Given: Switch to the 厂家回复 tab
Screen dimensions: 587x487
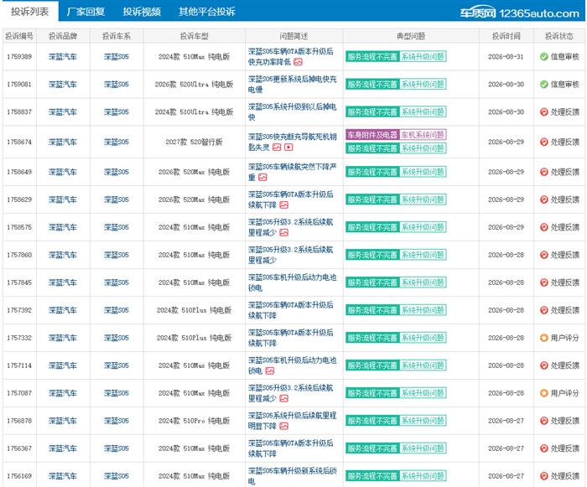Looking at the screenshot, I should point(86,12).
